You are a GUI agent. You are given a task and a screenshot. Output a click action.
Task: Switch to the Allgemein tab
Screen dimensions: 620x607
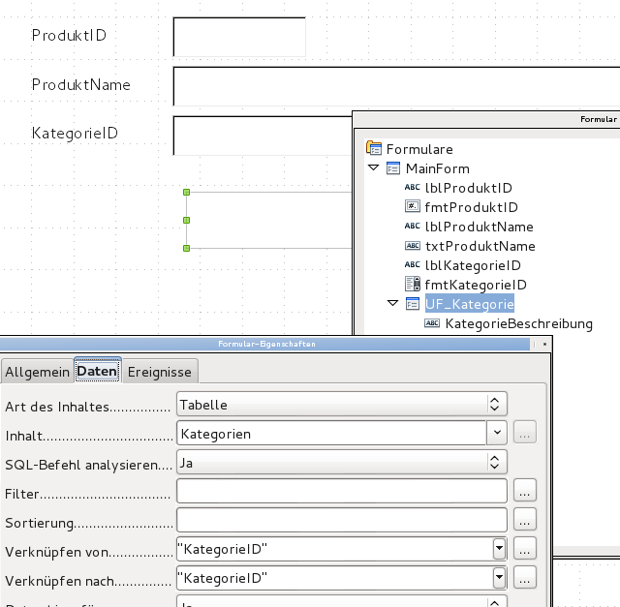click(37, 372)
